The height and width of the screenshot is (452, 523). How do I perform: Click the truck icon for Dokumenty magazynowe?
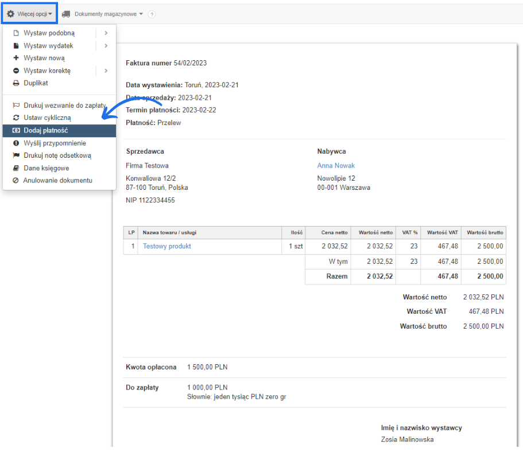click(x=66, y=14)
